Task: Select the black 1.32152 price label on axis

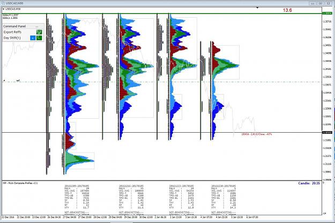Action: [327, 133]
